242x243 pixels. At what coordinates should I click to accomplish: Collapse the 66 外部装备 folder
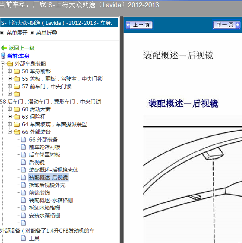[10, 132]
